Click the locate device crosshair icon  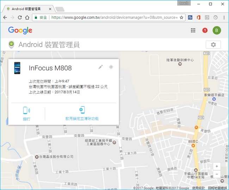111,67
